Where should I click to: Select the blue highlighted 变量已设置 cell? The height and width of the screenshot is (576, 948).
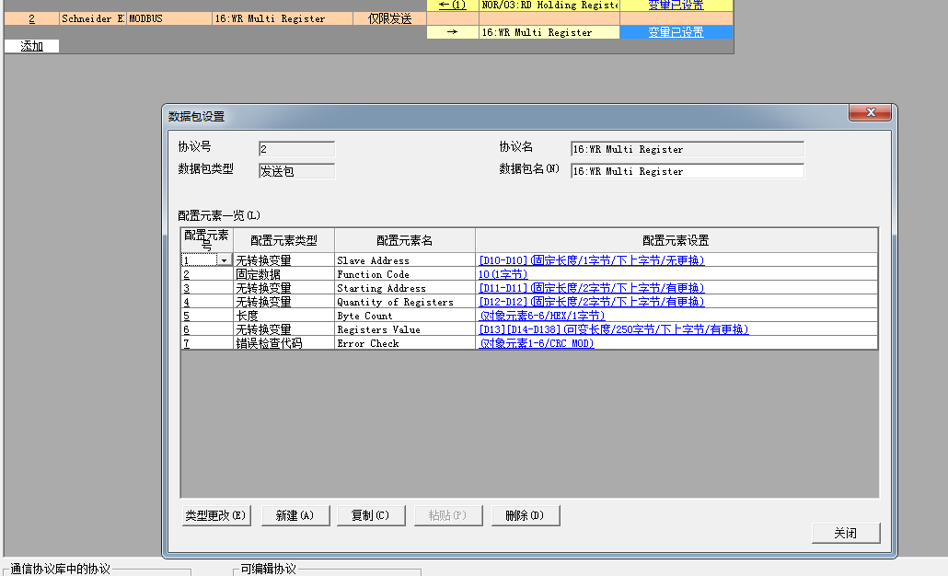point(676,32)
